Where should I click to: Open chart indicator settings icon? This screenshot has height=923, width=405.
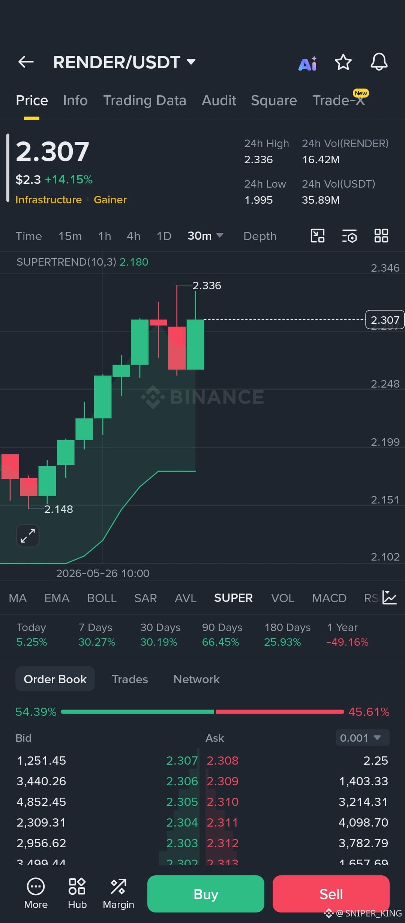(x=349, y=236)
